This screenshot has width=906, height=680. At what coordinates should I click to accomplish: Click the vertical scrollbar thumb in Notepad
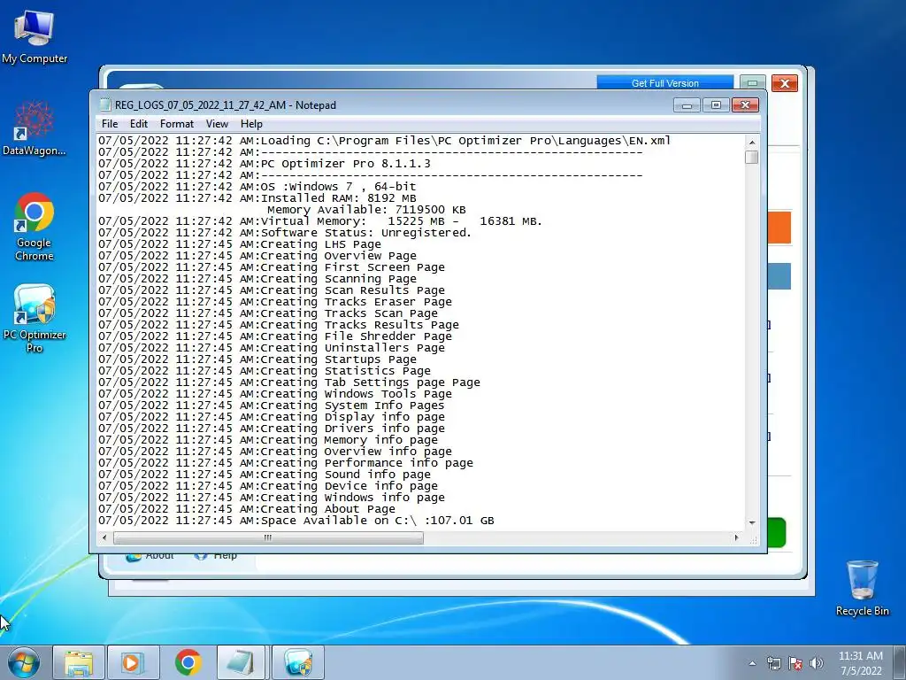[x=752, y=158]
